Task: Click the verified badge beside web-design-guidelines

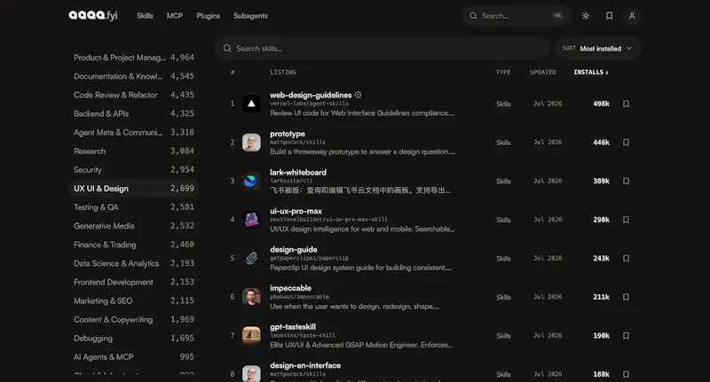Action: 358,95
